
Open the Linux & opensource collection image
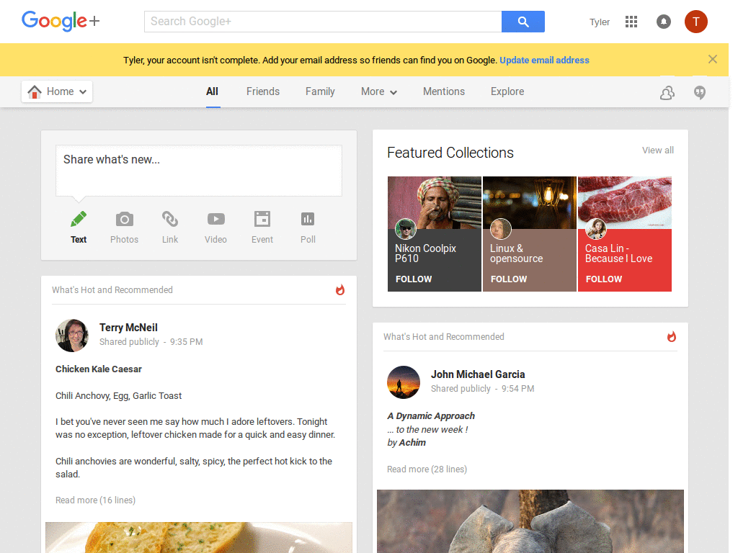coord(530,202)
